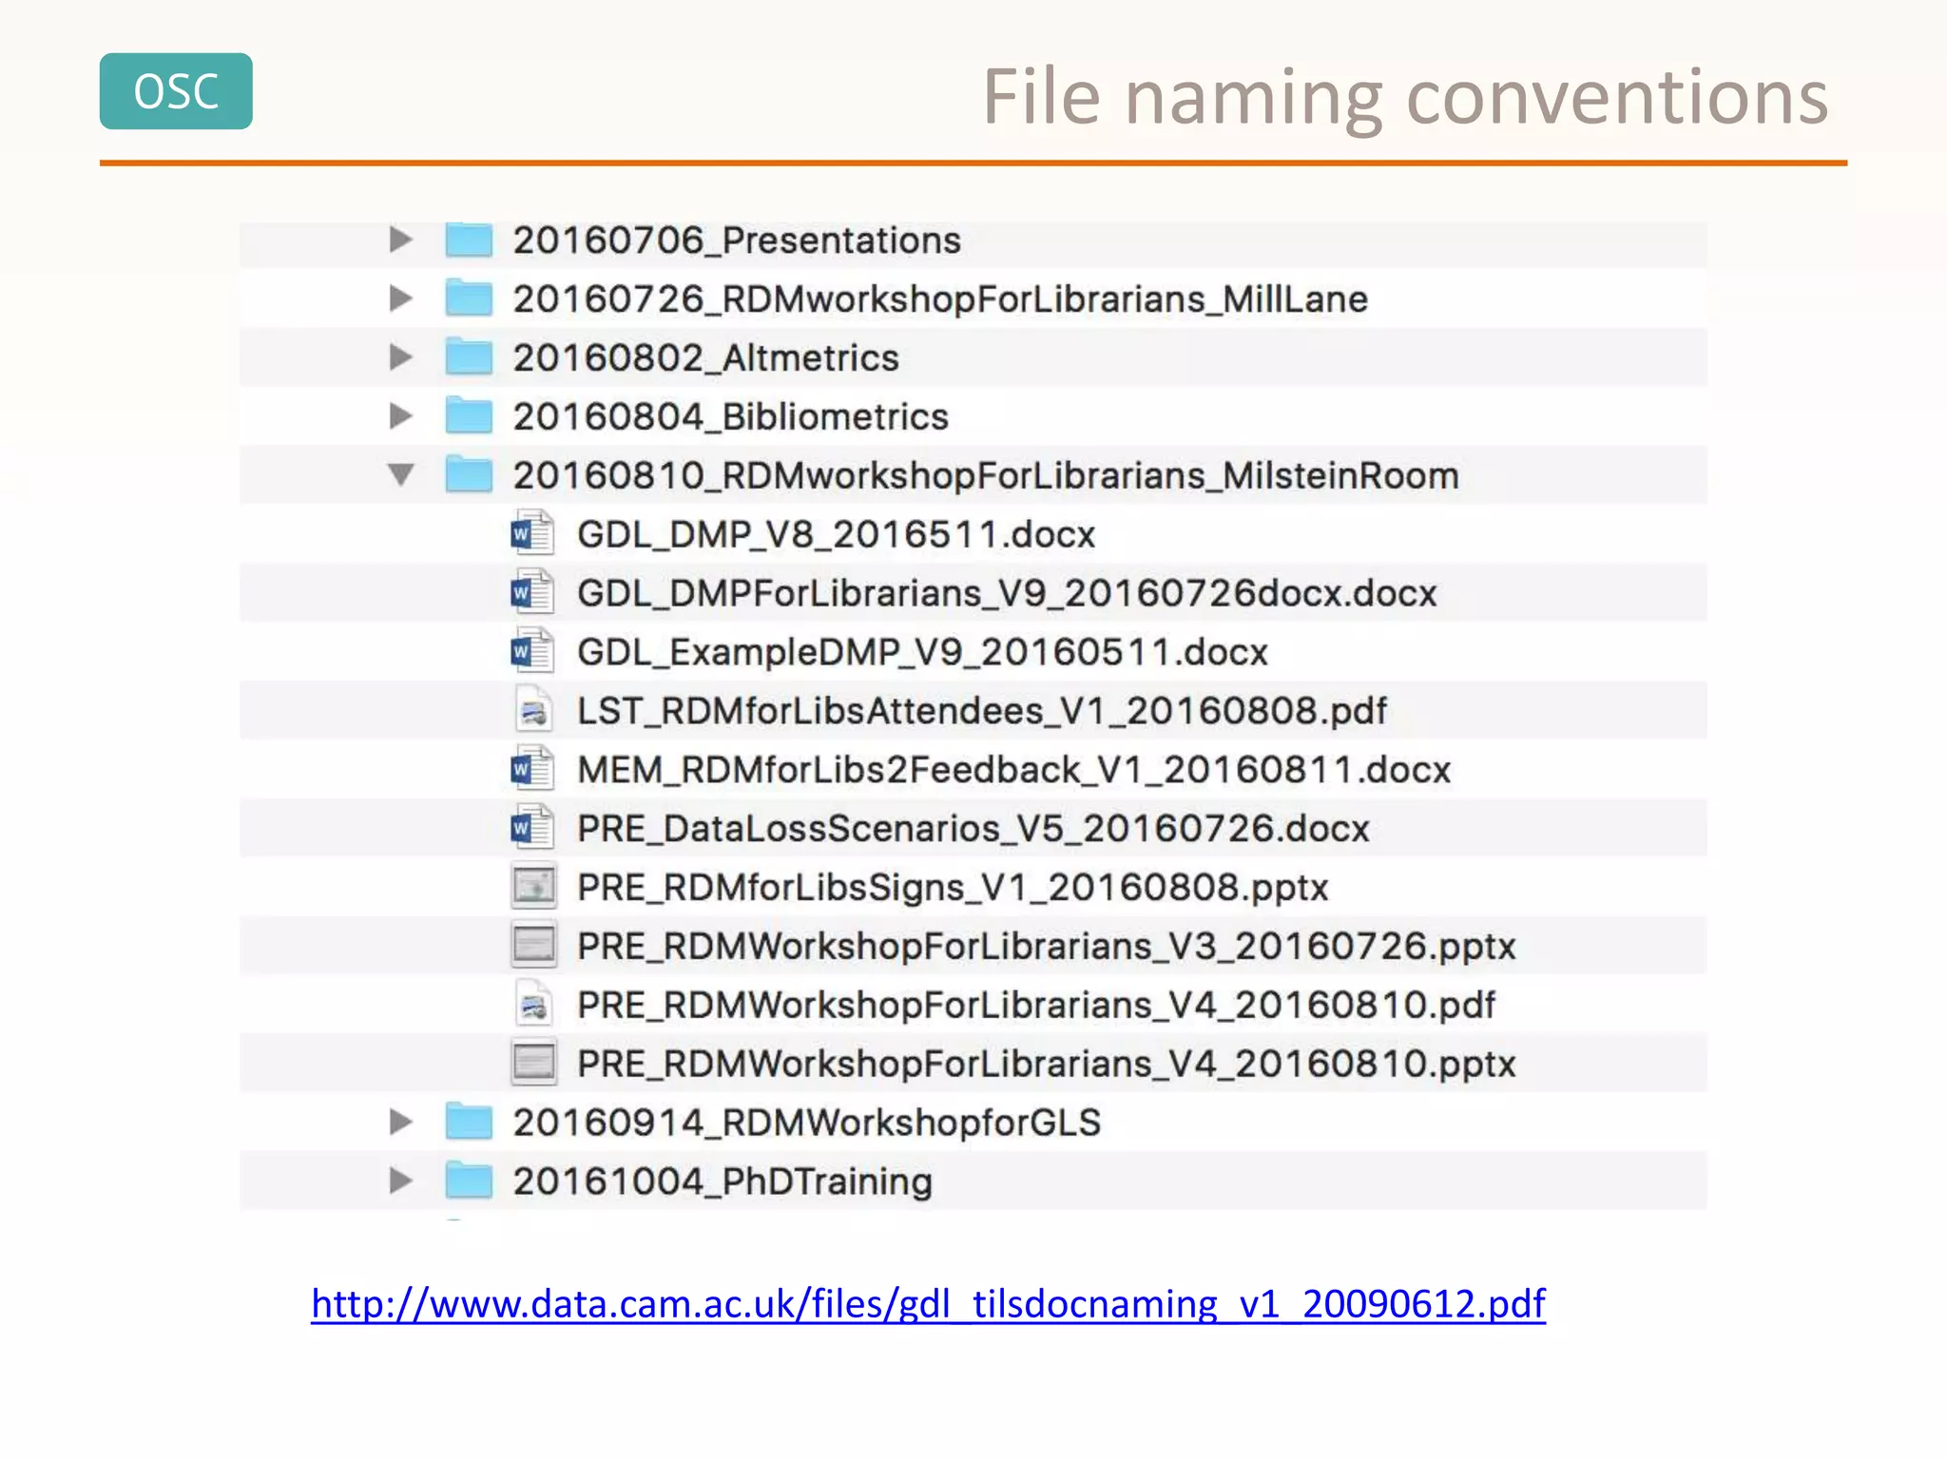
Task: Click icon for PRE_RDMWorkshopForLibrarians_V4_20160810.pptx
Action: click(x=533, y=1063)
